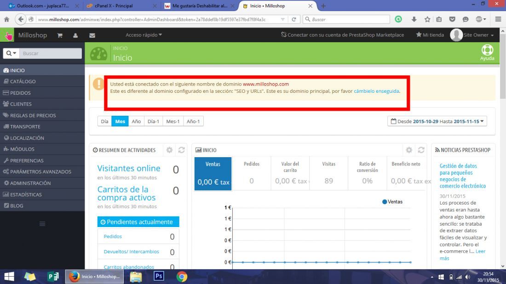
Task: Open the messages envelope icon in header
Action: [92, 35]
